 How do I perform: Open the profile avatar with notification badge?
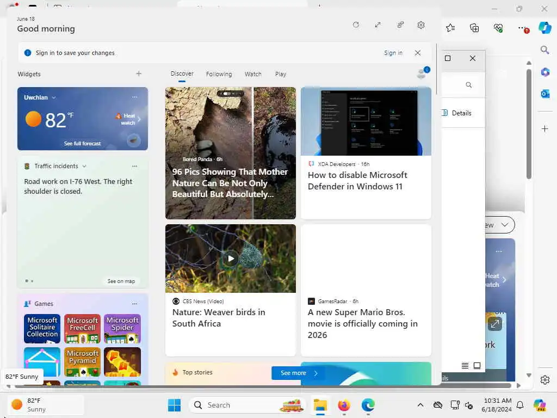click(423, 72)
